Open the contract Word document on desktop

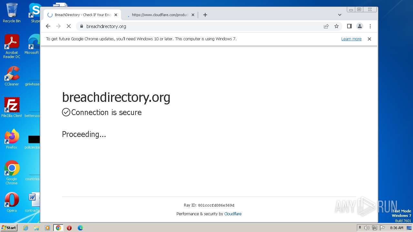click(33, 202)
